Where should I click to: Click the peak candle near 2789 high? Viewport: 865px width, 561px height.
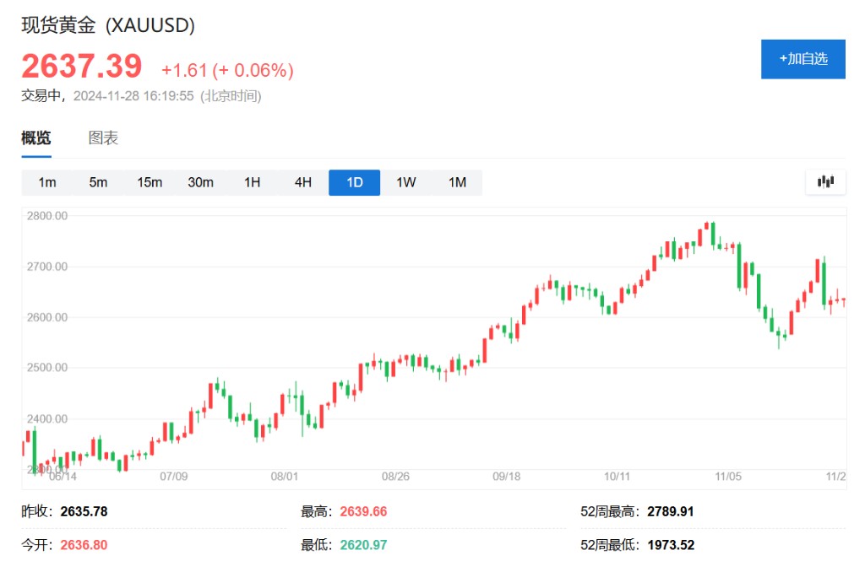(713, 235)
